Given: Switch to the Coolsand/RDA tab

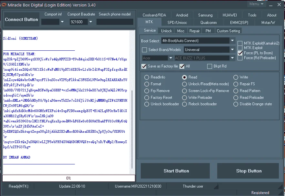Looking at the screenshot, I should [154, 15].
